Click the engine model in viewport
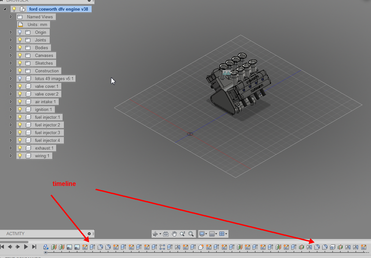This screenshot has height=258, width=371. 238,84
